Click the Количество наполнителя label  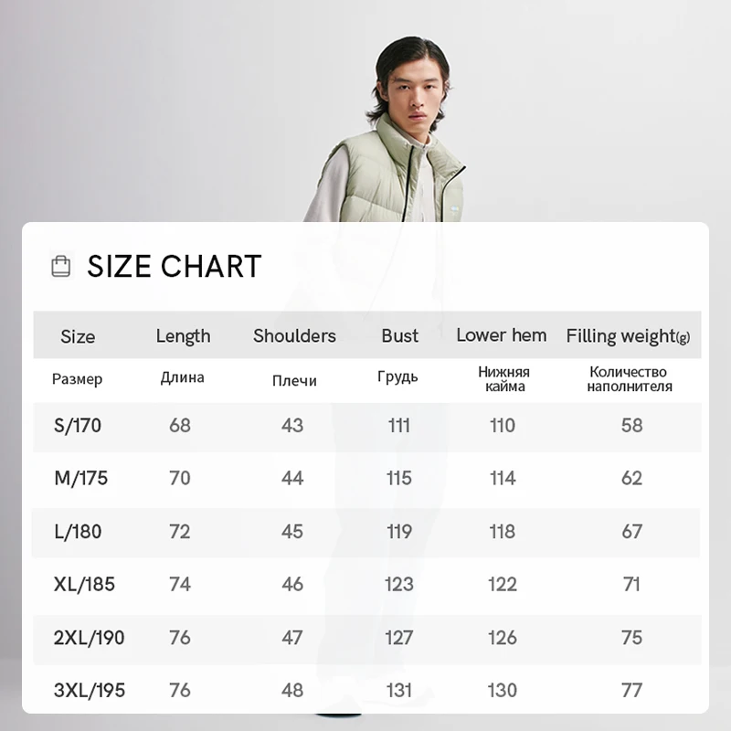(x=630, y=379)
